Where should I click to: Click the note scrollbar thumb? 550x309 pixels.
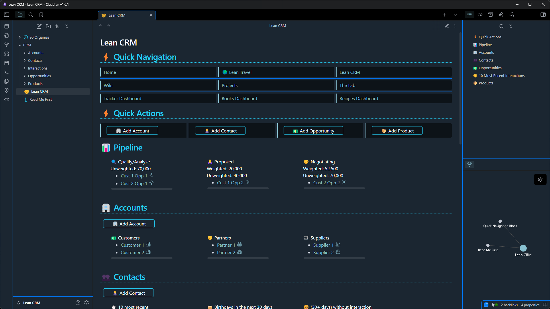pyautogui.click(x=461, y=89)
